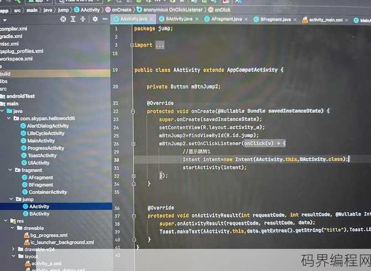Open bg_progress.xml drawable file

tap(46, 235)
